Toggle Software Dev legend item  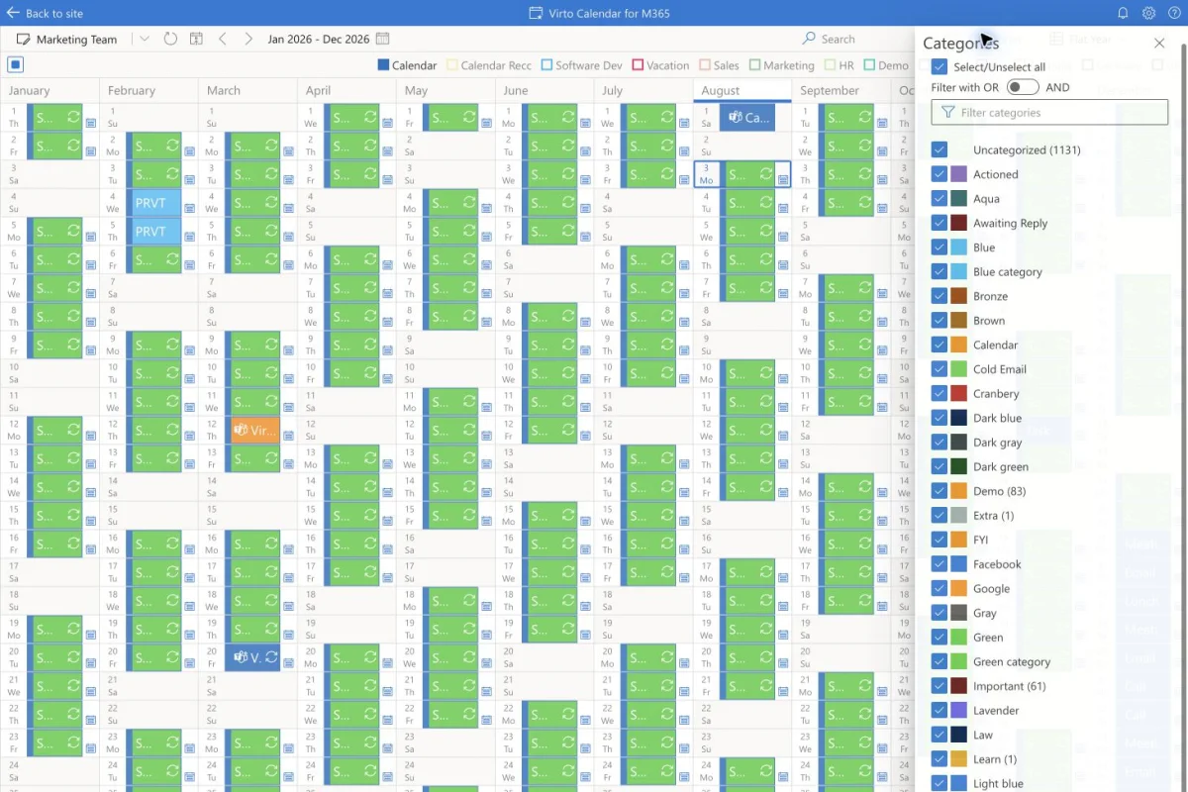pos(582,65)
